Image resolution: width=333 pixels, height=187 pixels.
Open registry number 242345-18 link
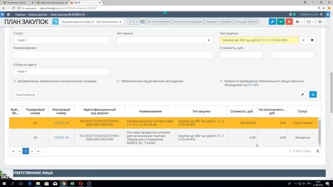(x=61, y=123)
